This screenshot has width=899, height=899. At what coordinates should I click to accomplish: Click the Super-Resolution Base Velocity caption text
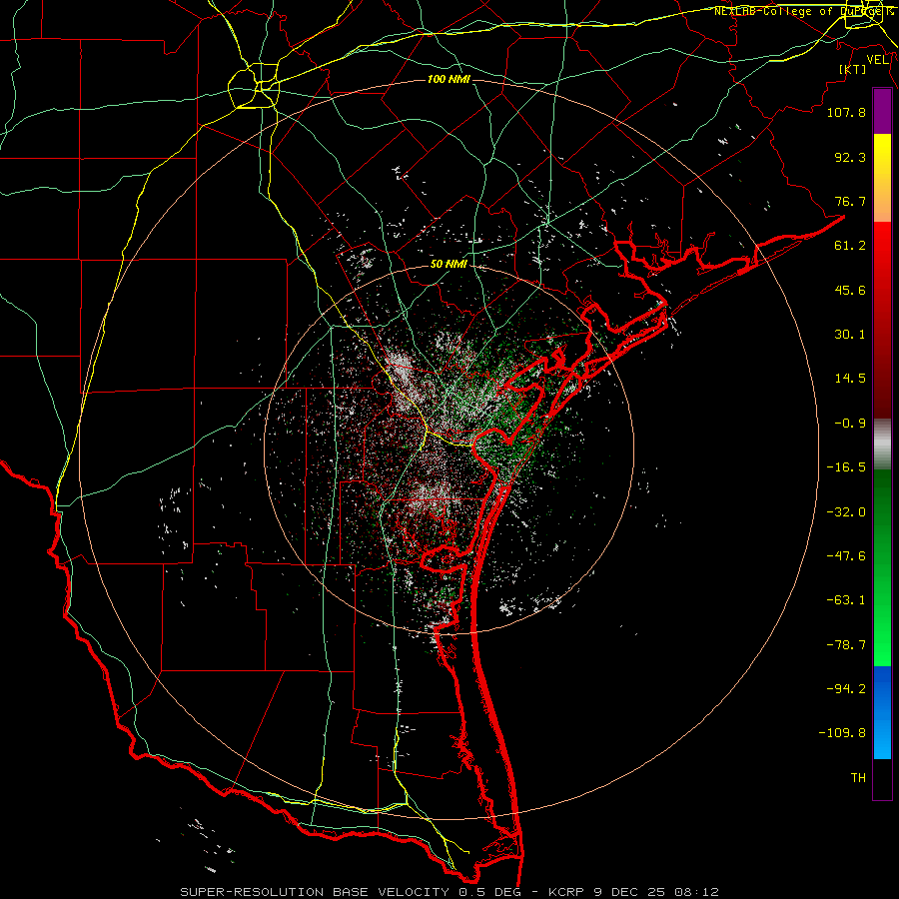click(449, 892)
